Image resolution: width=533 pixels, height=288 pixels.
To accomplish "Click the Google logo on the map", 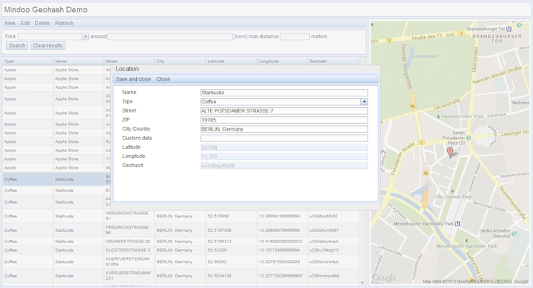I will [x=384, y=277].
